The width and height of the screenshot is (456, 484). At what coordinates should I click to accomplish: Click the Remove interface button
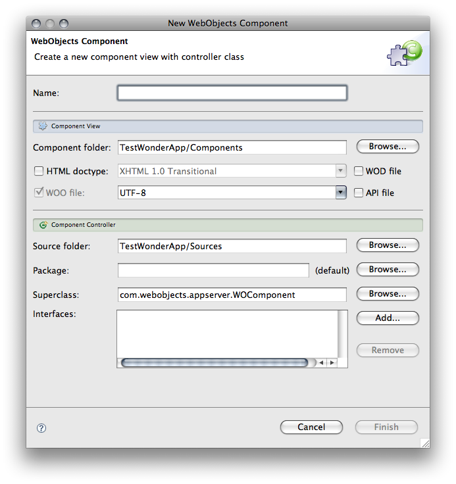click(x=388, y=351)
